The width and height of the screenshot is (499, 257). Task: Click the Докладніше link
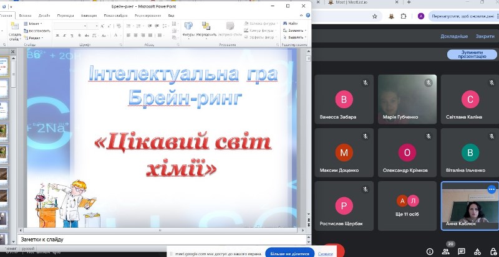coord(453,36)
